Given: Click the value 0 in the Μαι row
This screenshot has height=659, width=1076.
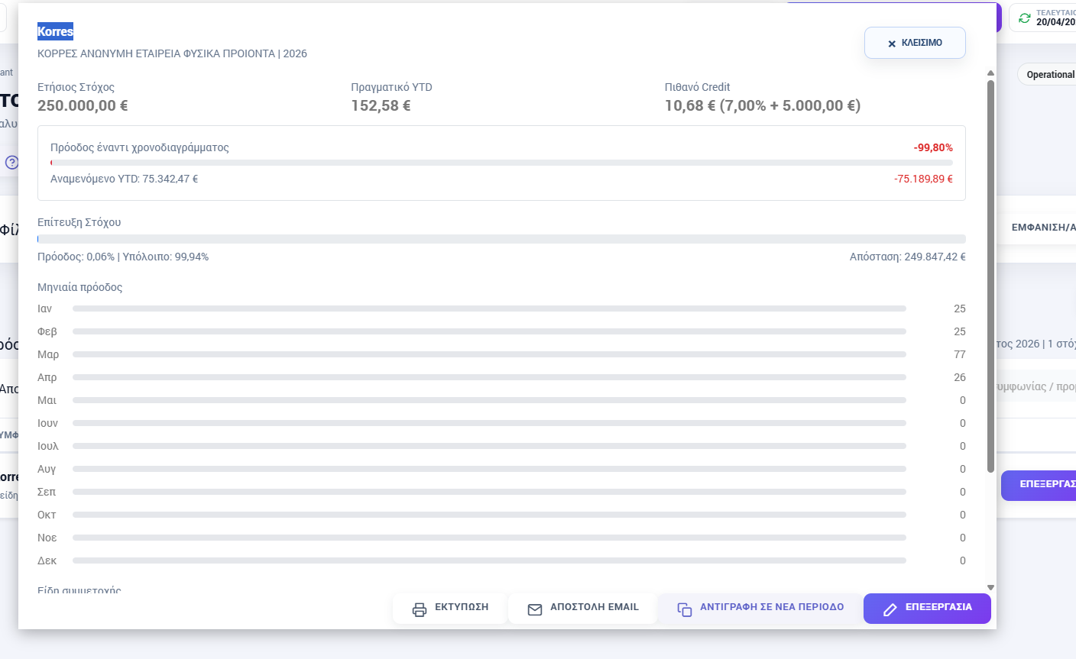Looking at the screenshot, I should 963,400.
